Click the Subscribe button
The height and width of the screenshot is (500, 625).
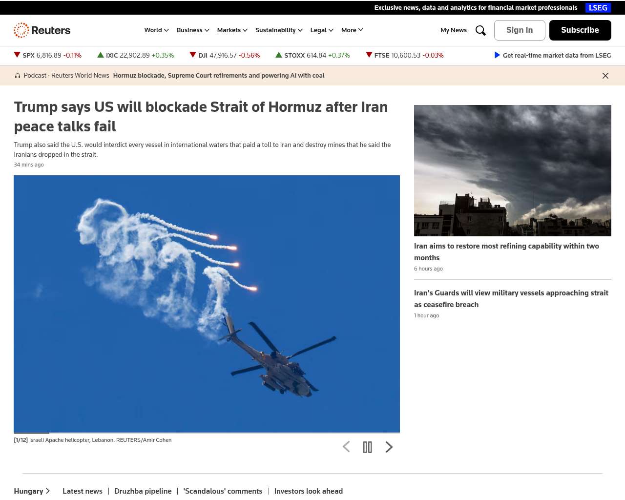coord(580,30)
